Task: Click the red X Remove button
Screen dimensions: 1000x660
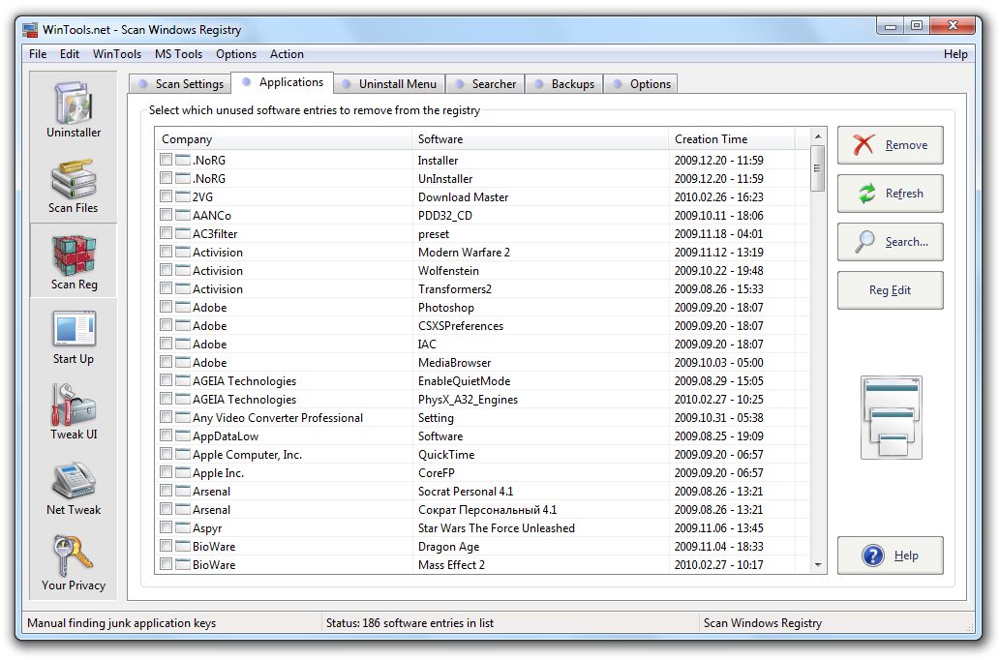Action: pyautogui.click(x=891, y=145)
